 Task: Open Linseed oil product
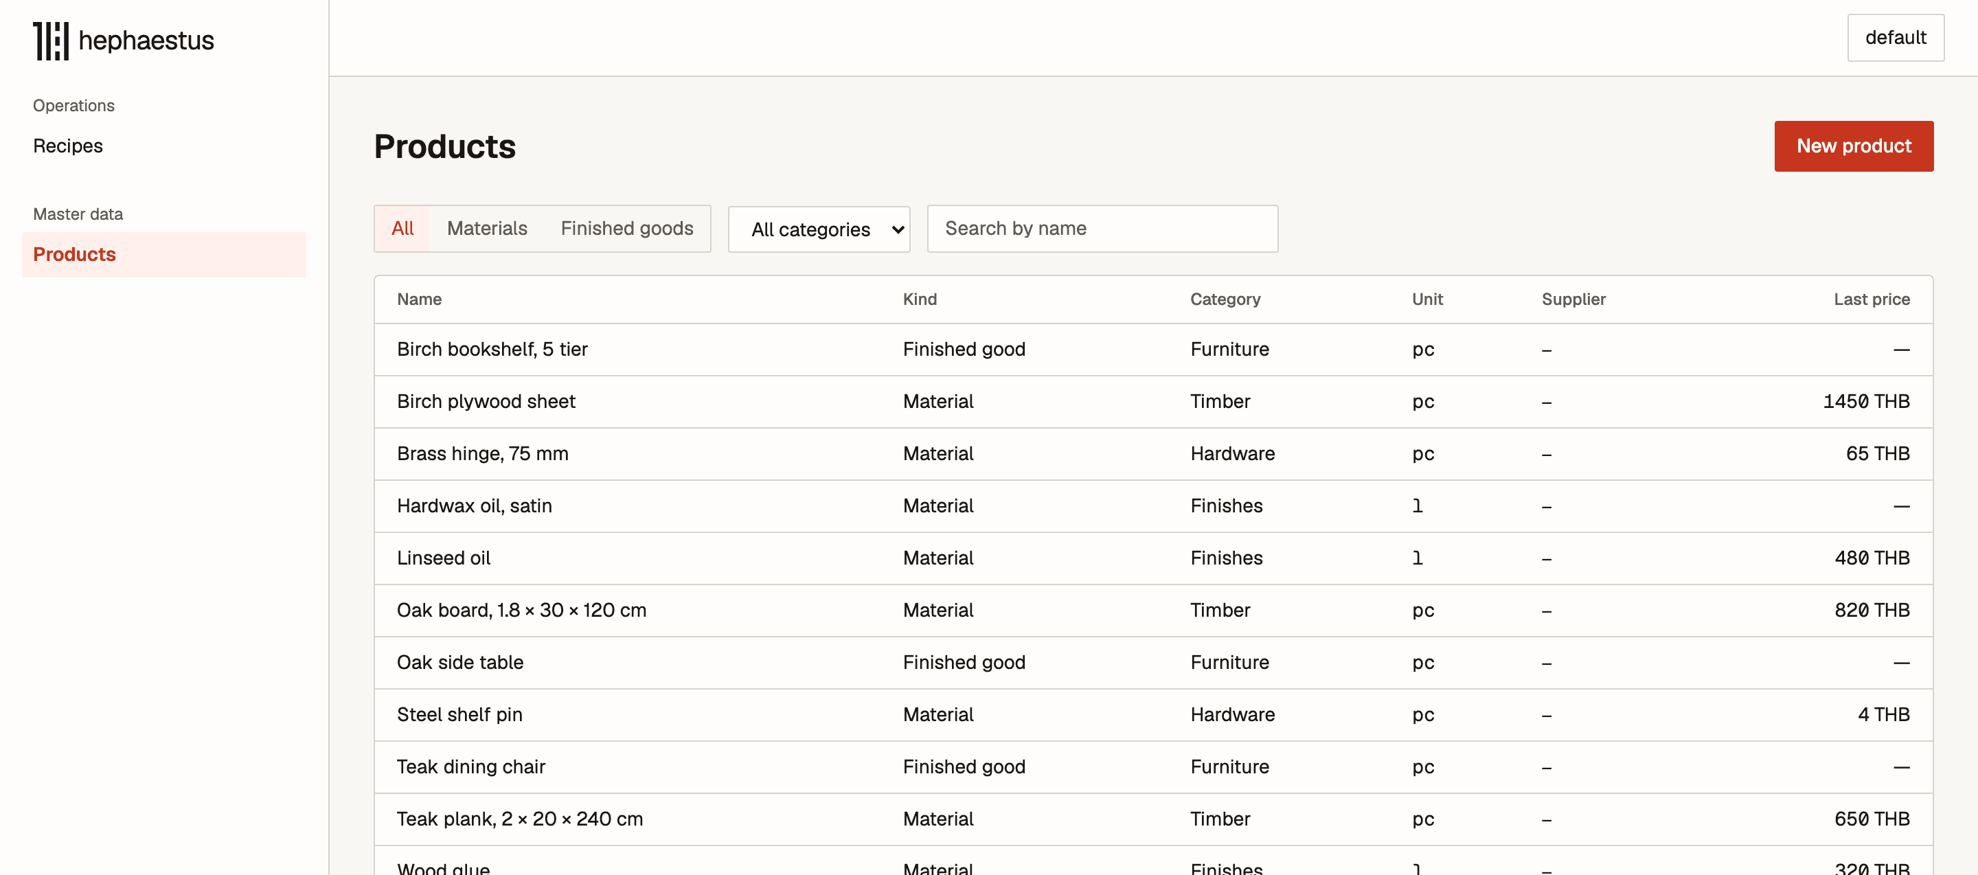click(x=443, y=558)
